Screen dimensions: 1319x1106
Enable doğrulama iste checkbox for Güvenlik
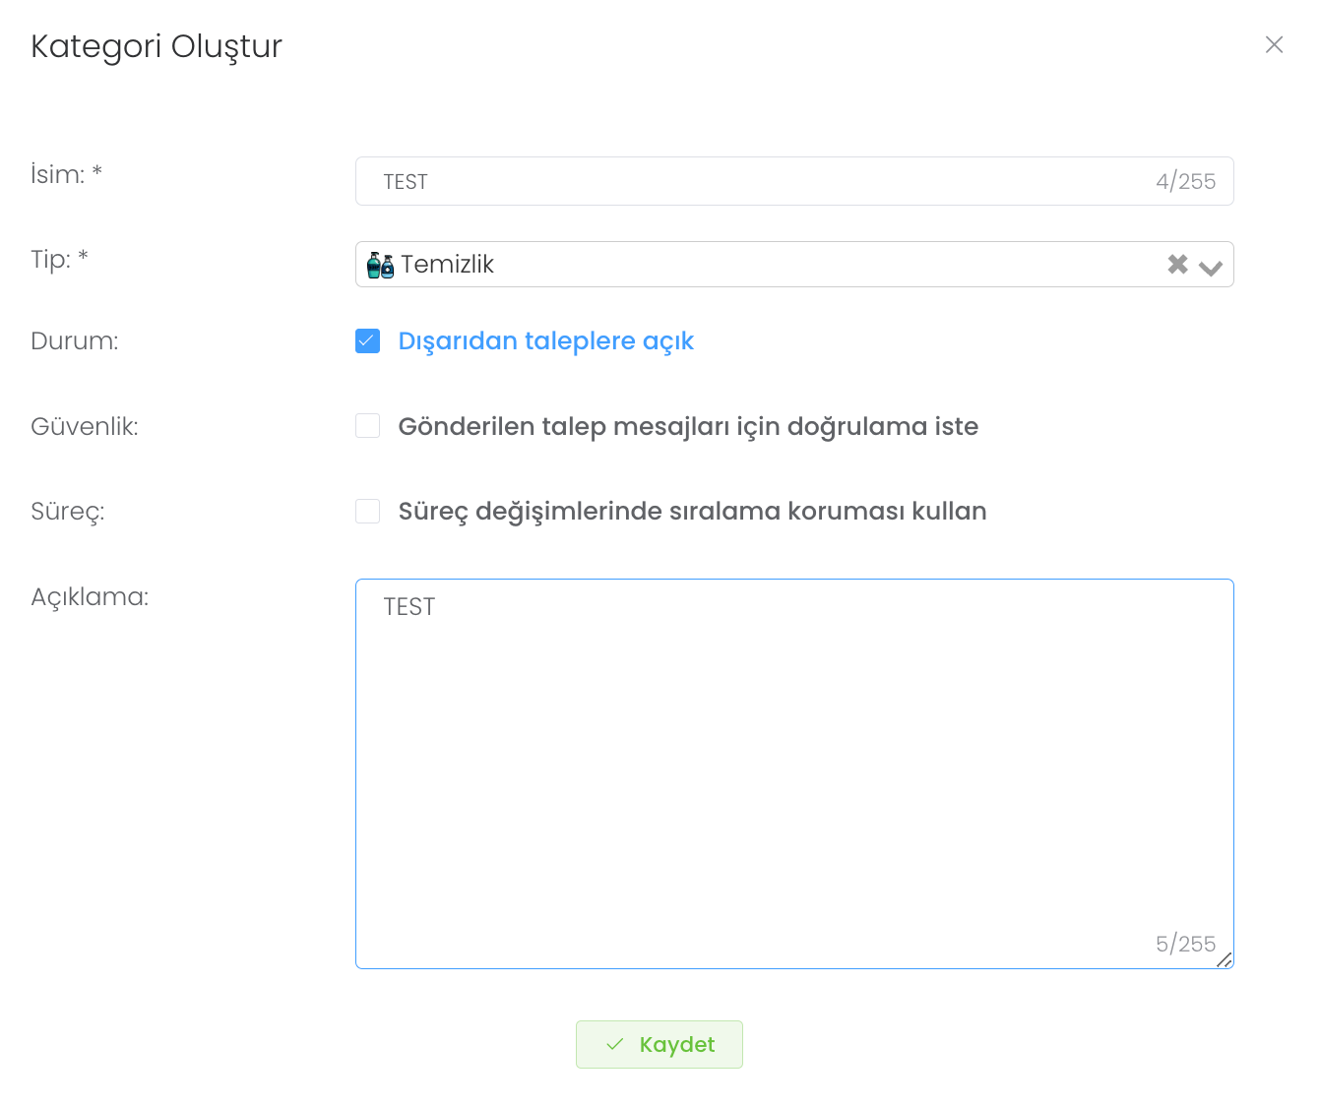pyautogui.click(x=368, y=426)
